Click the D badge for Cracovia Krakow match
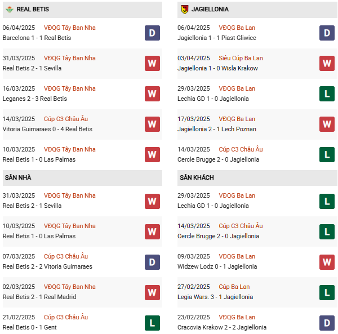Viewport: 338px width, 334px height. pos(327,322)
